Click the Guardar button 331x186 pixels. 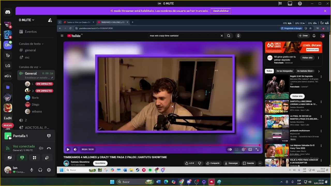249,163
